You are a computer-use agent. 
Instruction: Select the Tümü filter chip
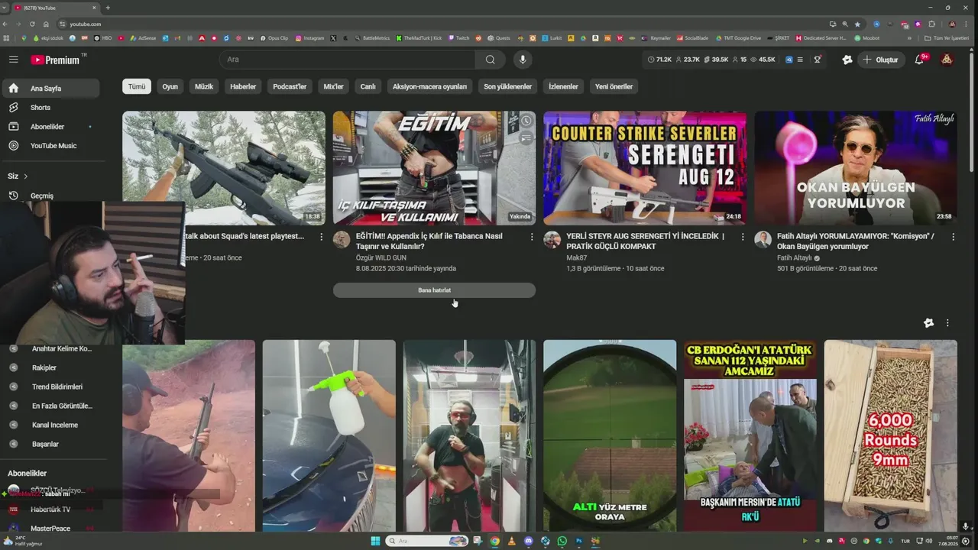(137, 86)
